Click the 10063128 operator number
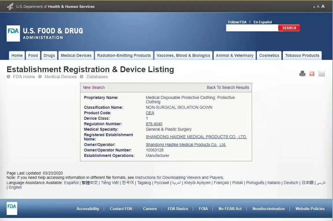This screenshot has width=333, height=221. pos(155,150)
